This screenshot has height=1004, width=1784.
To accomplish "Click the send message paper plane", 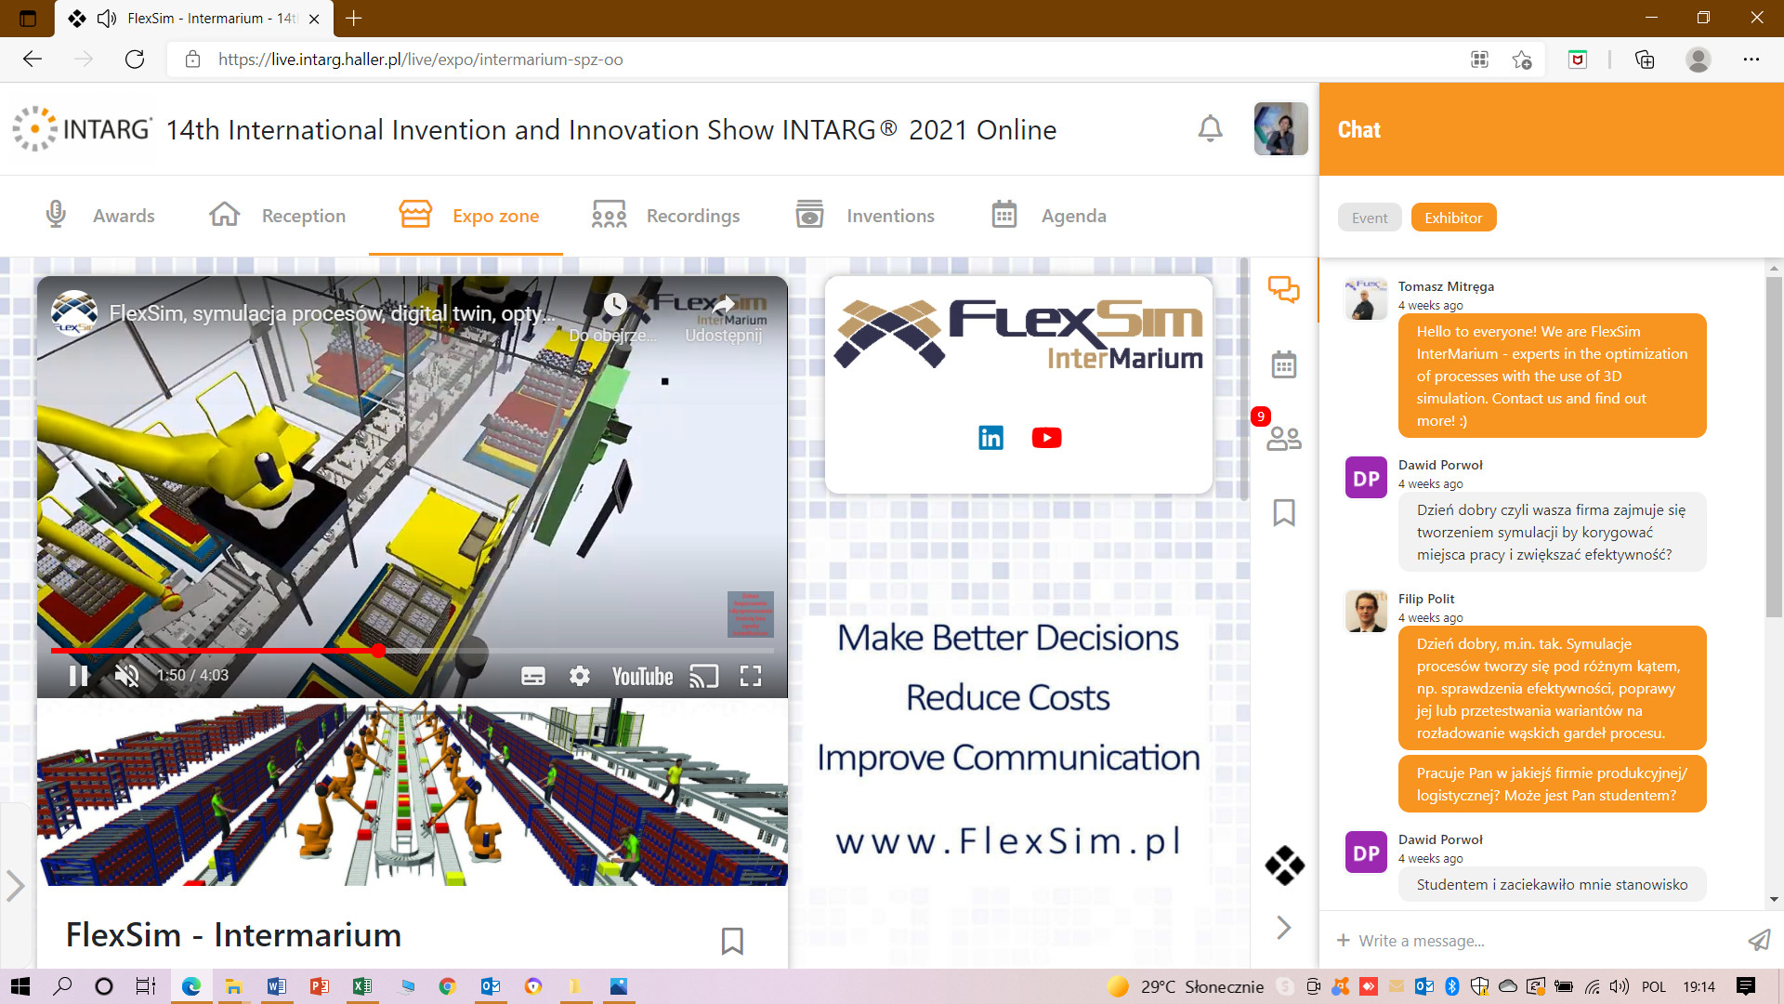I will [x=1759, y=940].
